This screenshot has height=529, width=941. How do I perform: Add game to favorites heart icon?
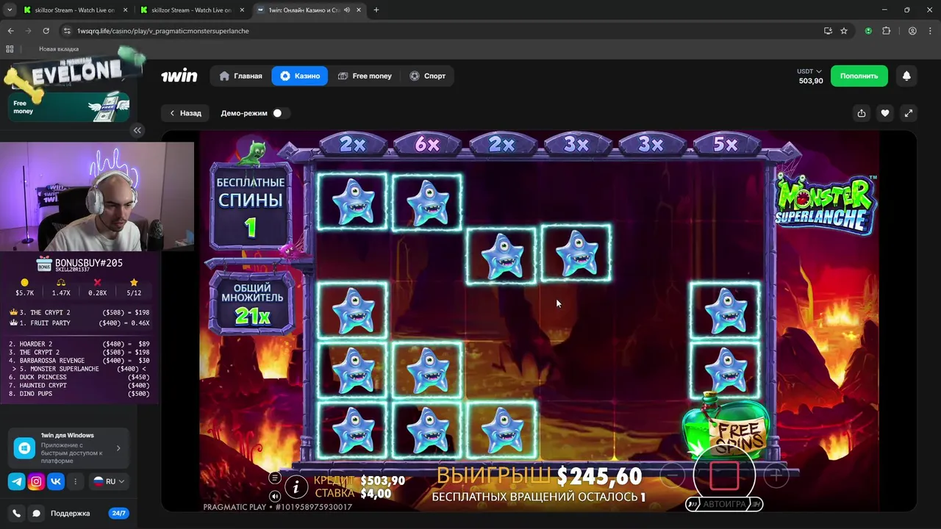click(x=885, y=113)
